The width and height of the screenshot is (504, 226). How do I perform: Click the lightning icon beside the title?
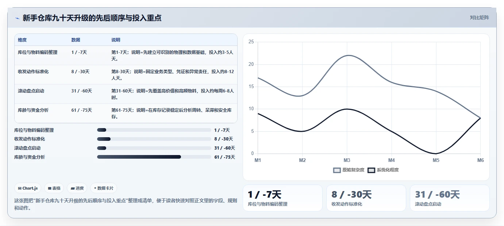[17, 18]
